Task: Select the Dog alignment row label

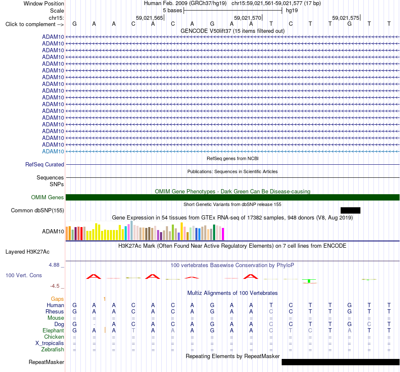Action: (x=59, y=324)
